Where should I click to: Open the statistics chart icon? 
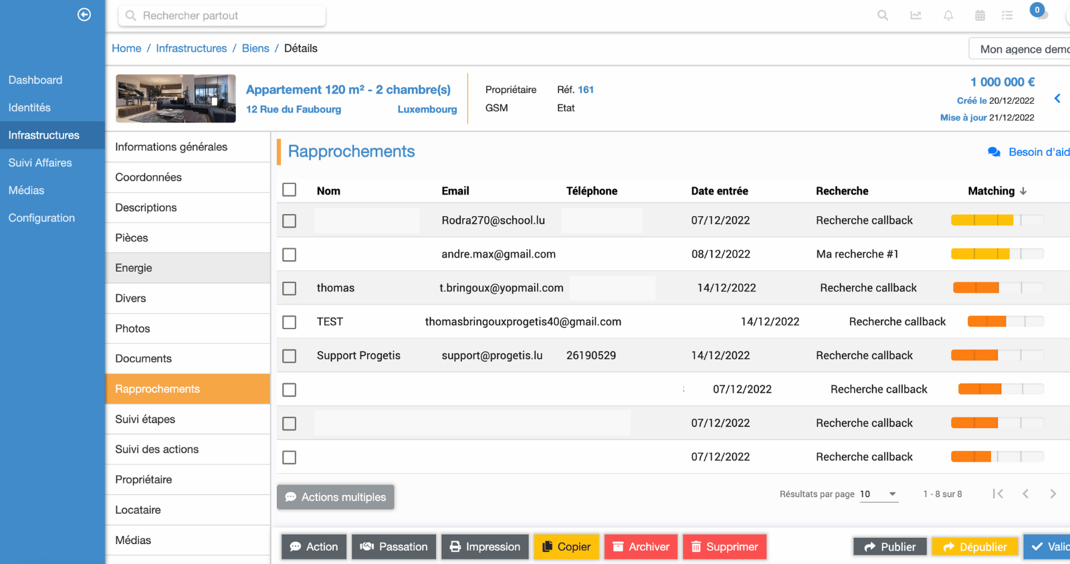click(916, 15)
